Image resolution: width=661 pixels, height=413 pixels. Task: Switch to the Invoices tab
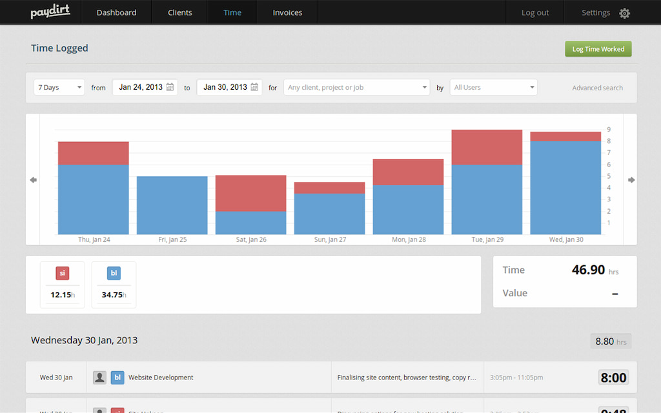(287, 13)
